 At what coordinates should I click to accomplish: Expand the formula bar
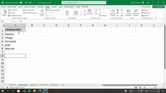164,21
